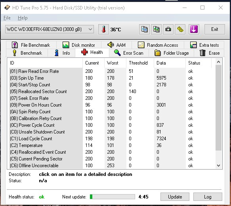Copy info to clipboard icon

pyautogui.click(x=144, y=29)
